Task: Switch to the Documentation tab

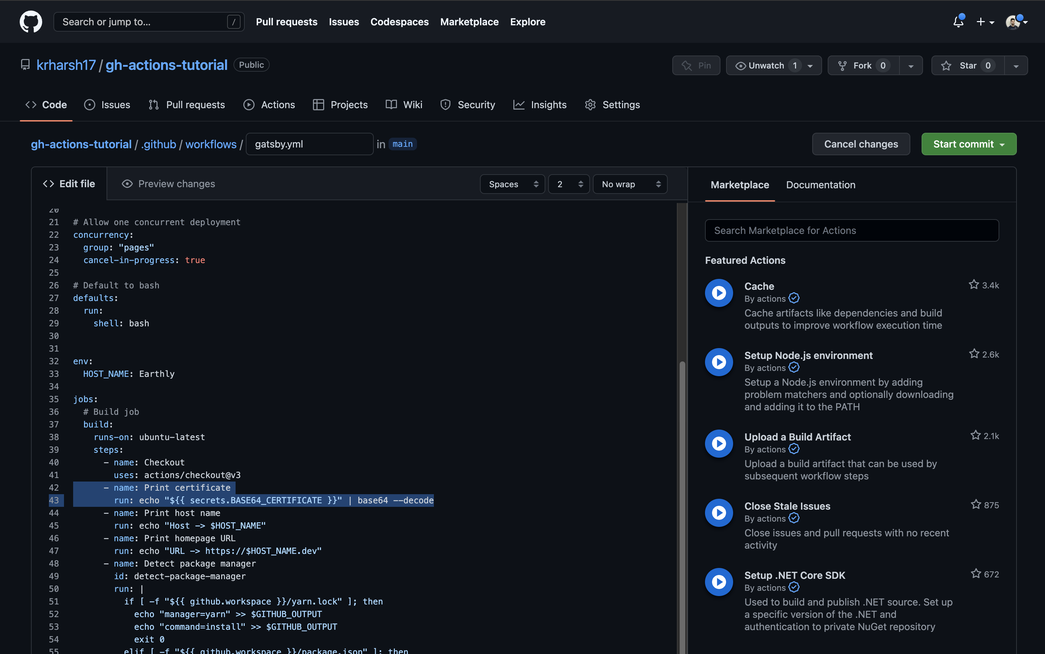Action: [x=820, y=185]
